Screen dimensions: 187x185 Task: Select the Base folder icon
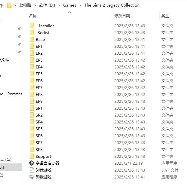(x=32, y=39)
